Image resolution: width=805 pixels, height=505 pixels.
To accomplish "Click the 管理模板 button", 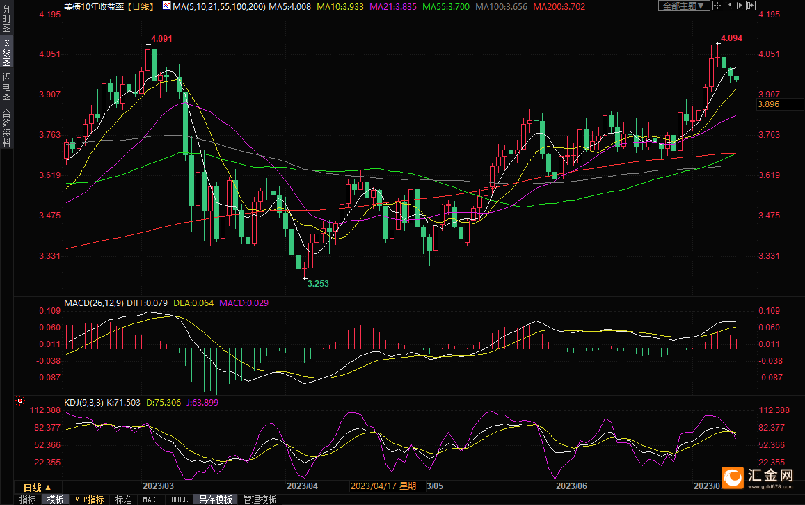I will [260, 499].
